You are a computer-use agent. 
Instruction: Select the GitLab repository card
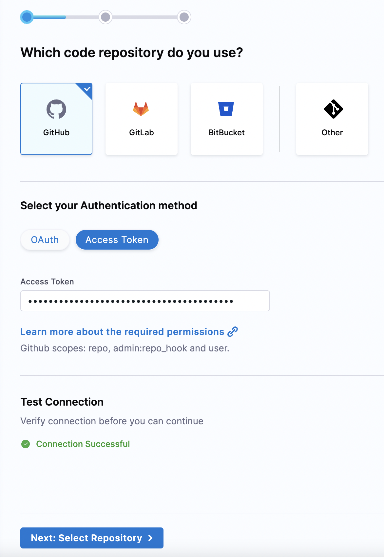[142, 119]
